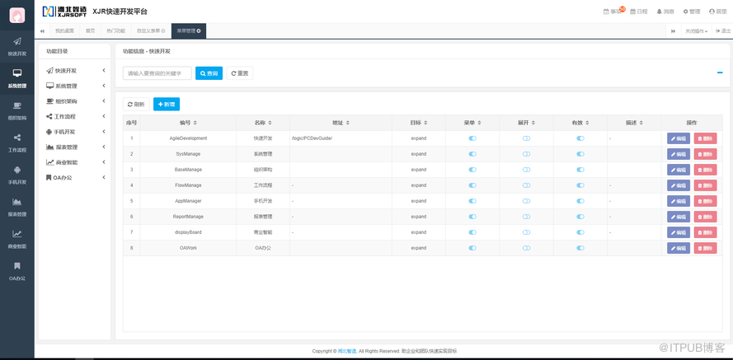Open 快速开发 in the dark left sidebar
Image resolution: width=733 pixels, height=360 pixels.
click(x=16, y=46)
